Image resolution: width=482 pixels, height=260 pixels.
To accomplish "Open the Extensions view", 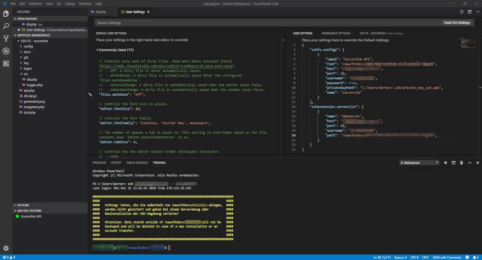I will click(x=6, y=63).
